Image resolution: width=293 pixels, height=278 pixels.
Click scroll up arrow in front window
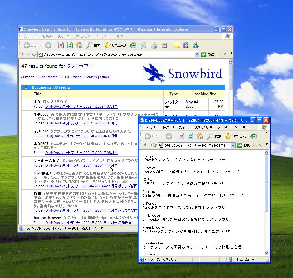[267, 152]
